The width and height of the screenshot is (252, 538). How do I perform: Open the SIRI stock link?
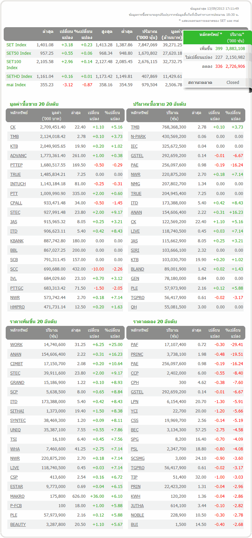[x=135, y=250]
